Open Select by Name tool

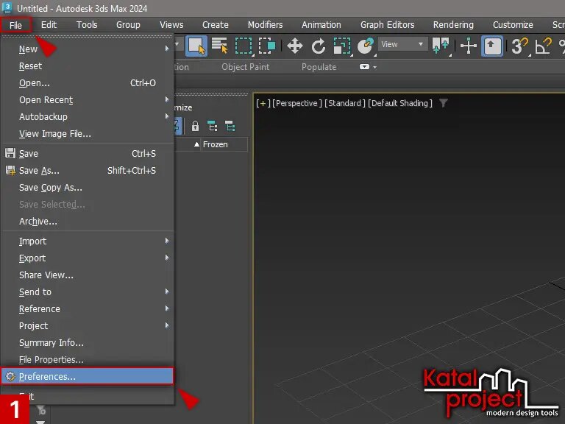[x=219, y=46]
